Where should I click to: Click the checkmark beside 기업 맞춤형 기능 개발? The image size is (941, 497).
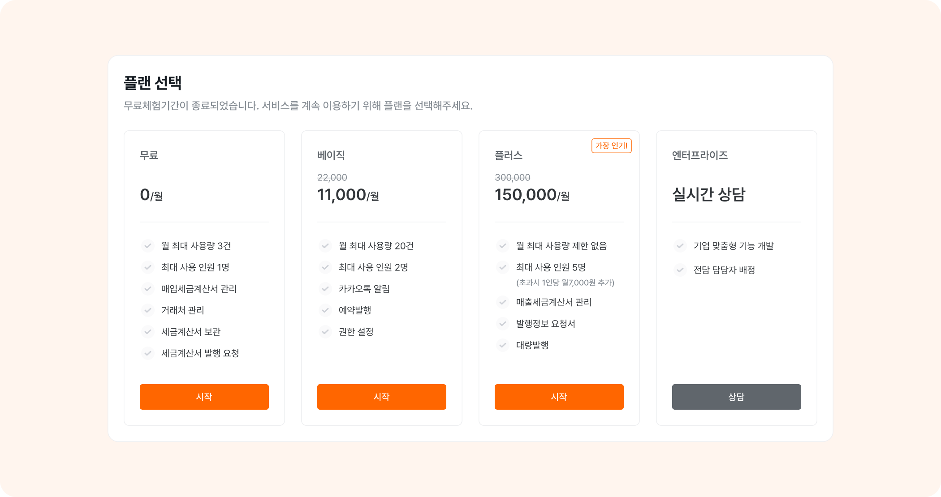point(680,246)
